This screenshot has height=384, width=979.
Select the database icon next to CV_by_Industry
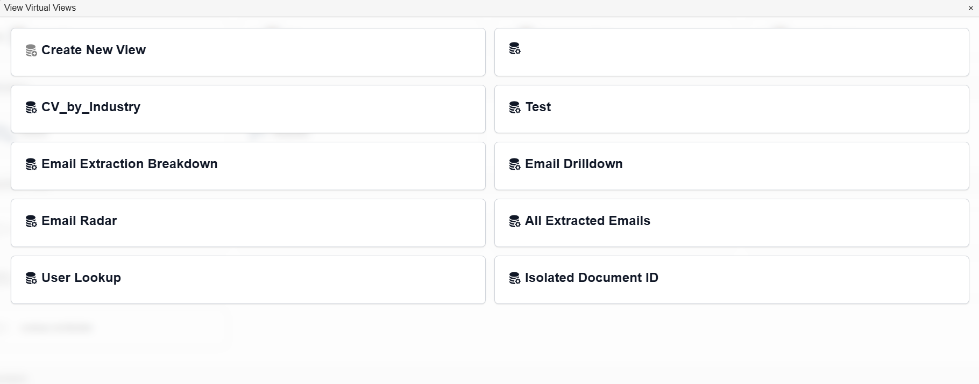(x=31, y=107)
